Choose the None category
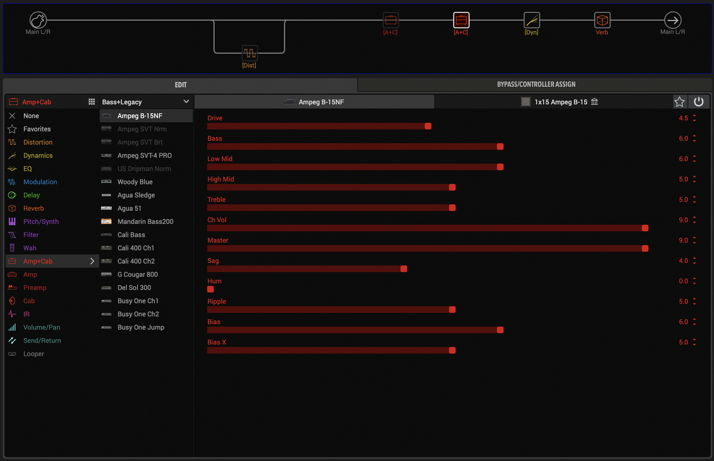The height and width of the screenshot is (461, 714). click(52, 116)
